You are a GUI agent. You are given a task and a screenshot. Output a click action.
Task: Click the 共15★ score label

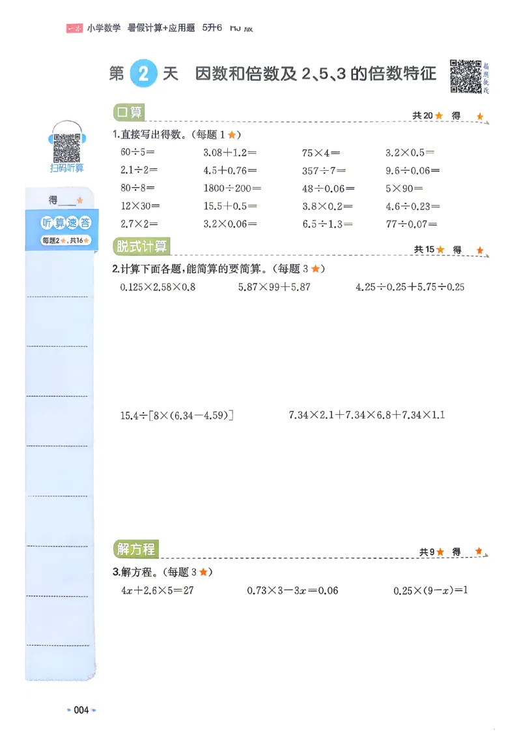click(x=429, y=250)
